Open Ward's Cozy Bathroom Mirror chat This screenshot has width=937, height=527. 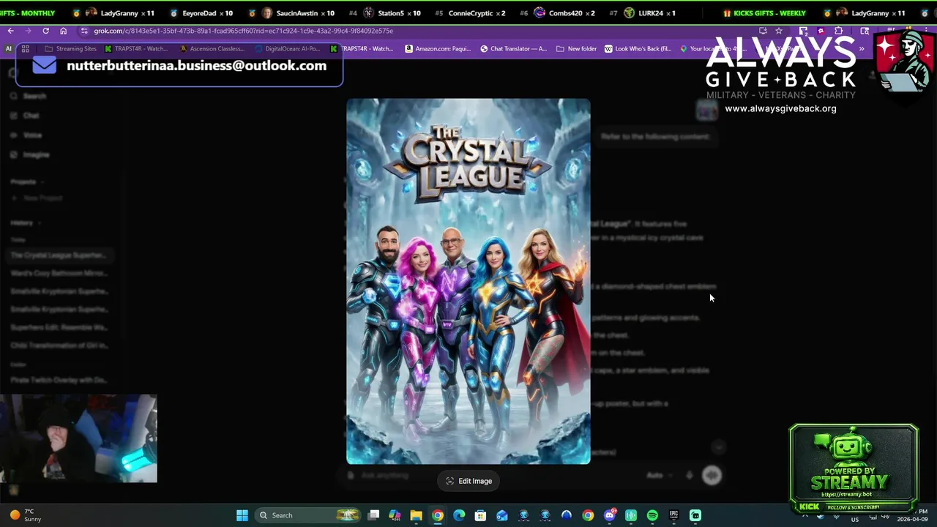[x=58, y=274]
